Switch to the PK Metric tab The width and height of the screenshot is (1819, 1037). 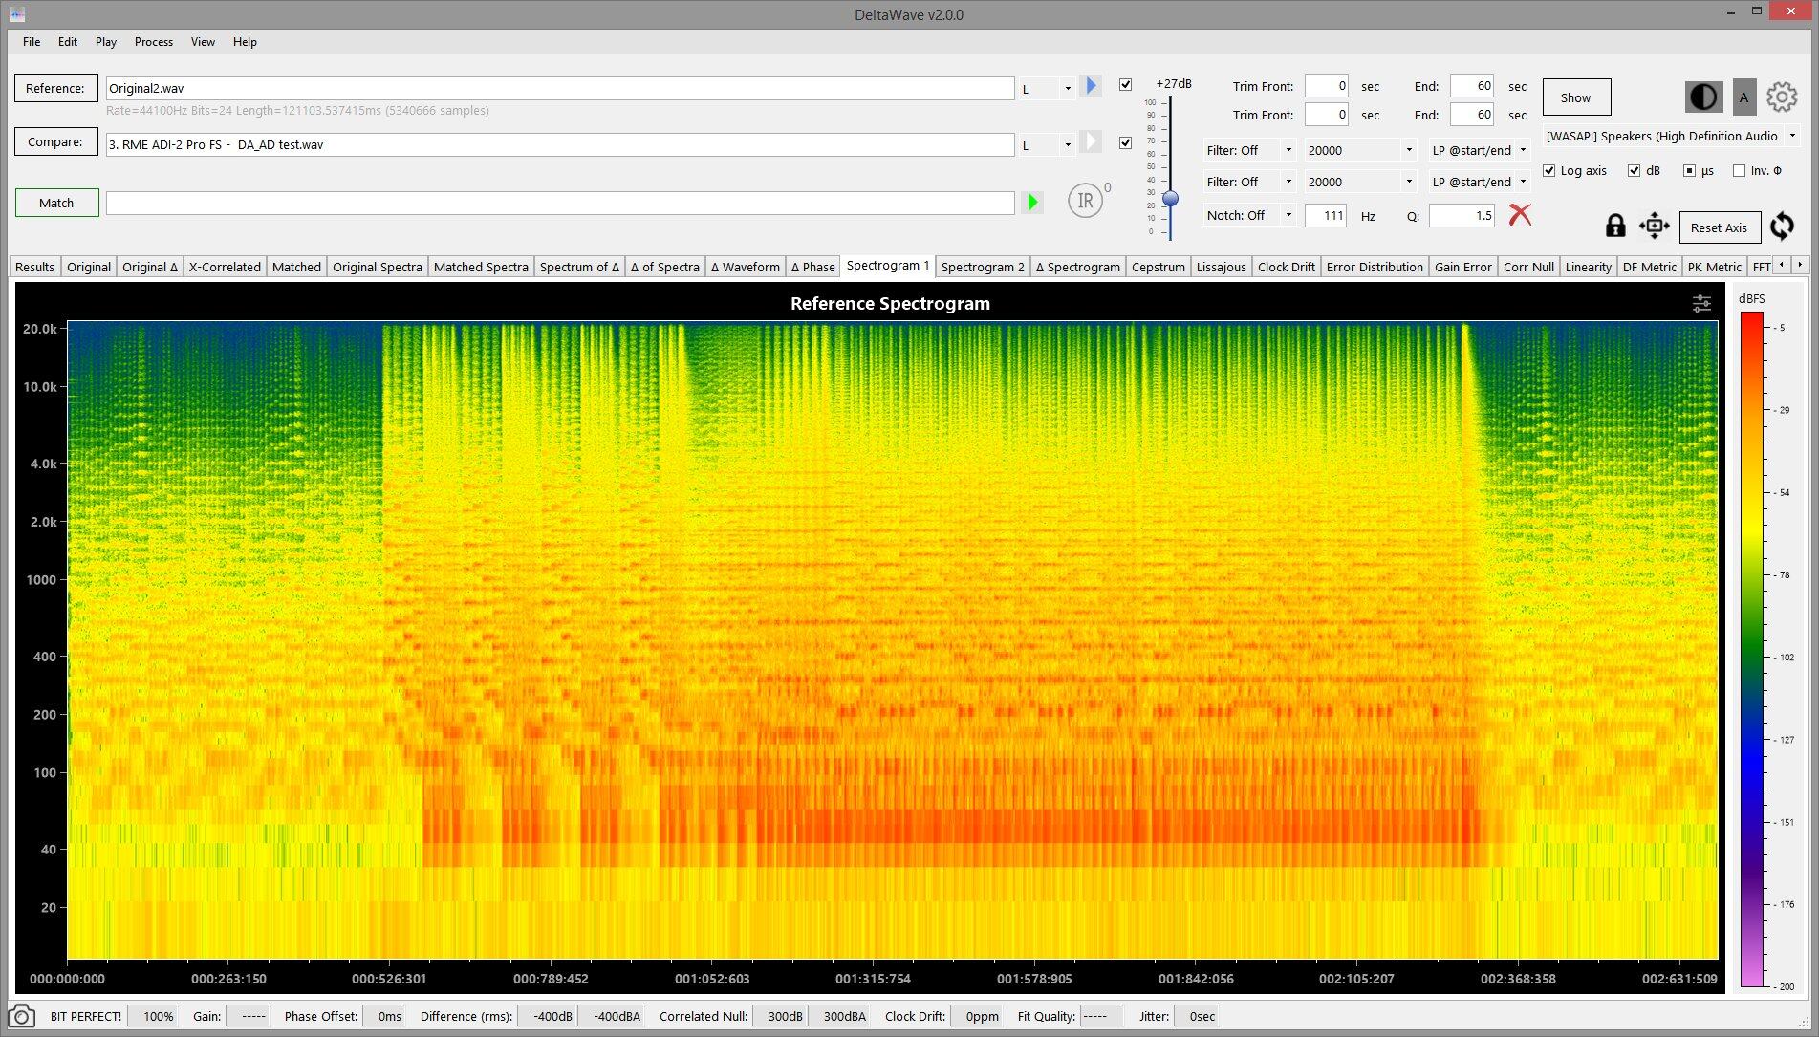[x=1714, y=267]
